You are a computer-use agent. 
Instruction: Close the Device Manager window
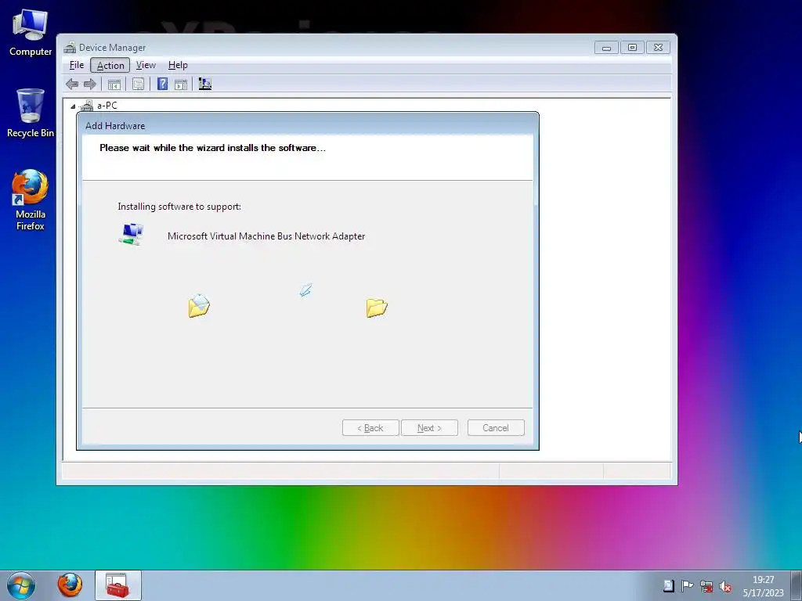pos(658,48)
